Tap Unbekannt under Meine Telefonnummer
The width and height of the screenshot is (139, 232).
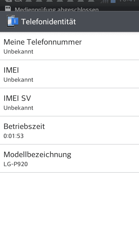pos(18,52)
